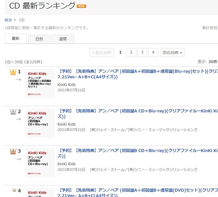Switch to the 週間 tab
The image size is (218, 197).
[x=63, y=39]
